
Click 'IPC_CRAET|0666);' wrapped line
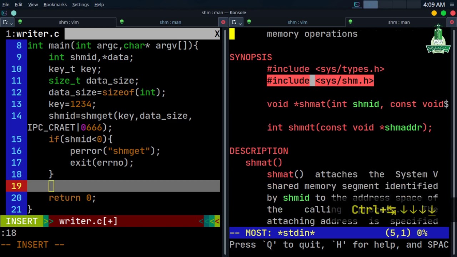(70, 128)
